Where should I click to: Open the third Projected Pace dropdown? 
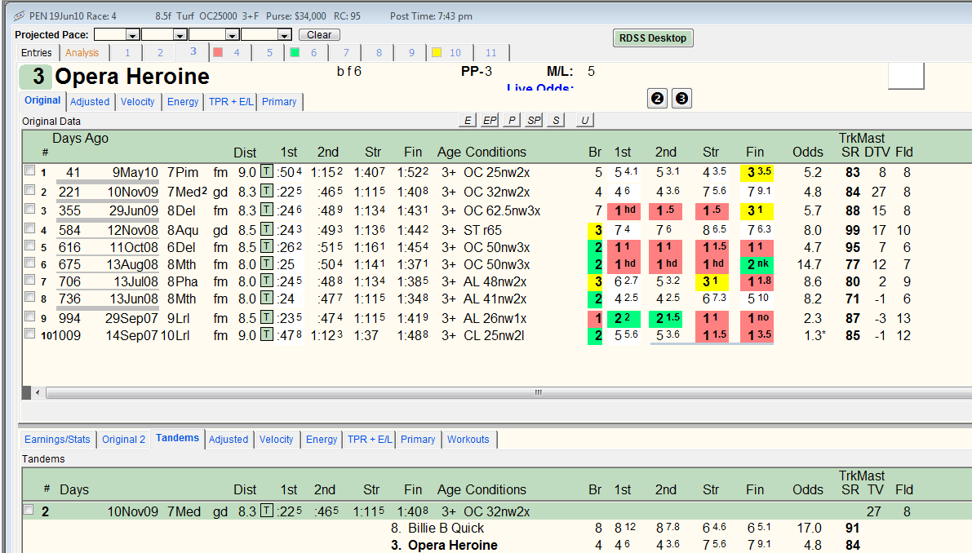click(232, 35)
